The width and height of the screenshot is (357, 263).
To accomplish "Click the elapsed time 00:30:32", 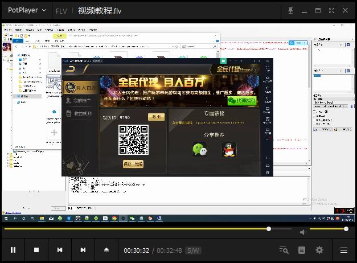I will 137,250.
